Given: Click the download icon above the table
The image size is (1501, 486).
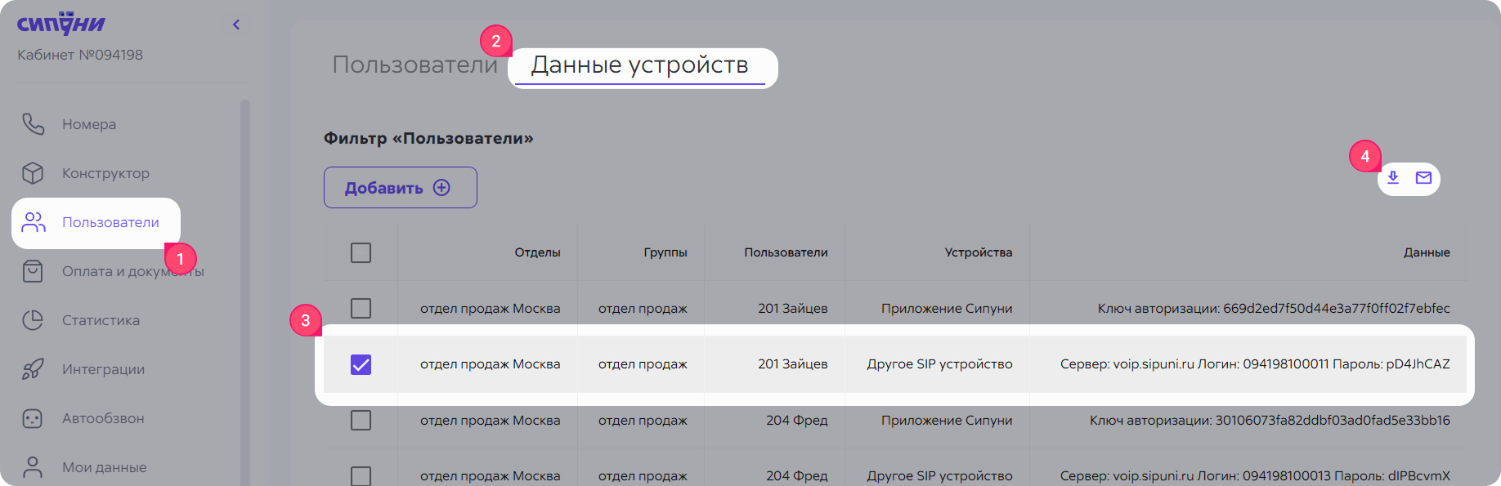Looking at the screenshot, I should pyautogui.click(x=1393, y=177).
